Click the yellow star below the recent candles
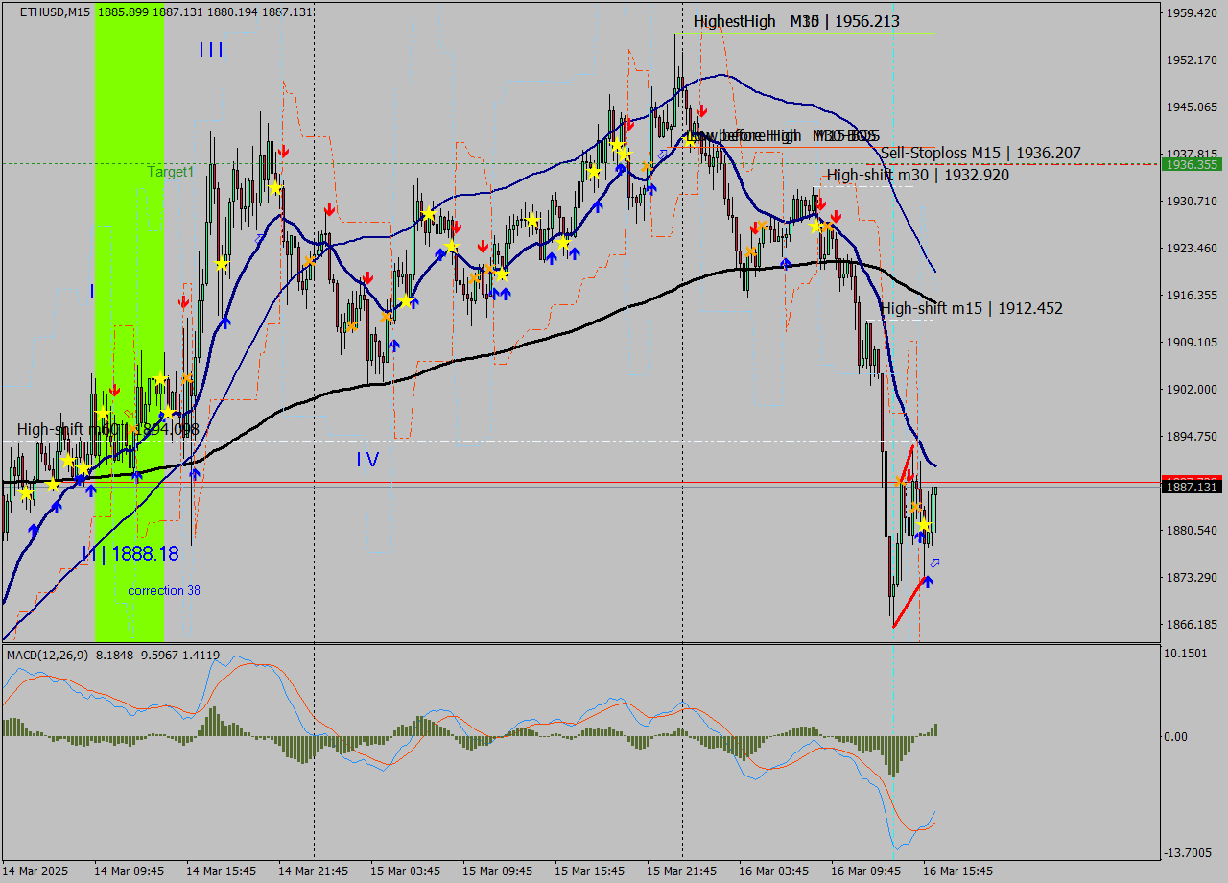This screenshot has height=883, width=1228. pos(923,526)
